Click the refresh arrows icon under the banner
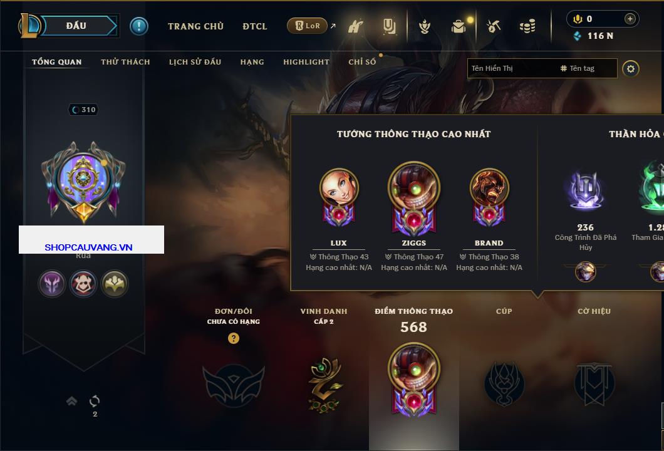Image resolution: width=664 pixels, height=451 pixels. [95, 401]
